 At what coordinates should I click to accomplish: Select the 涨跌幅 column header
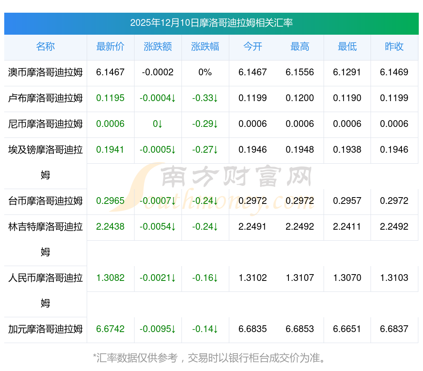(205, 47)
